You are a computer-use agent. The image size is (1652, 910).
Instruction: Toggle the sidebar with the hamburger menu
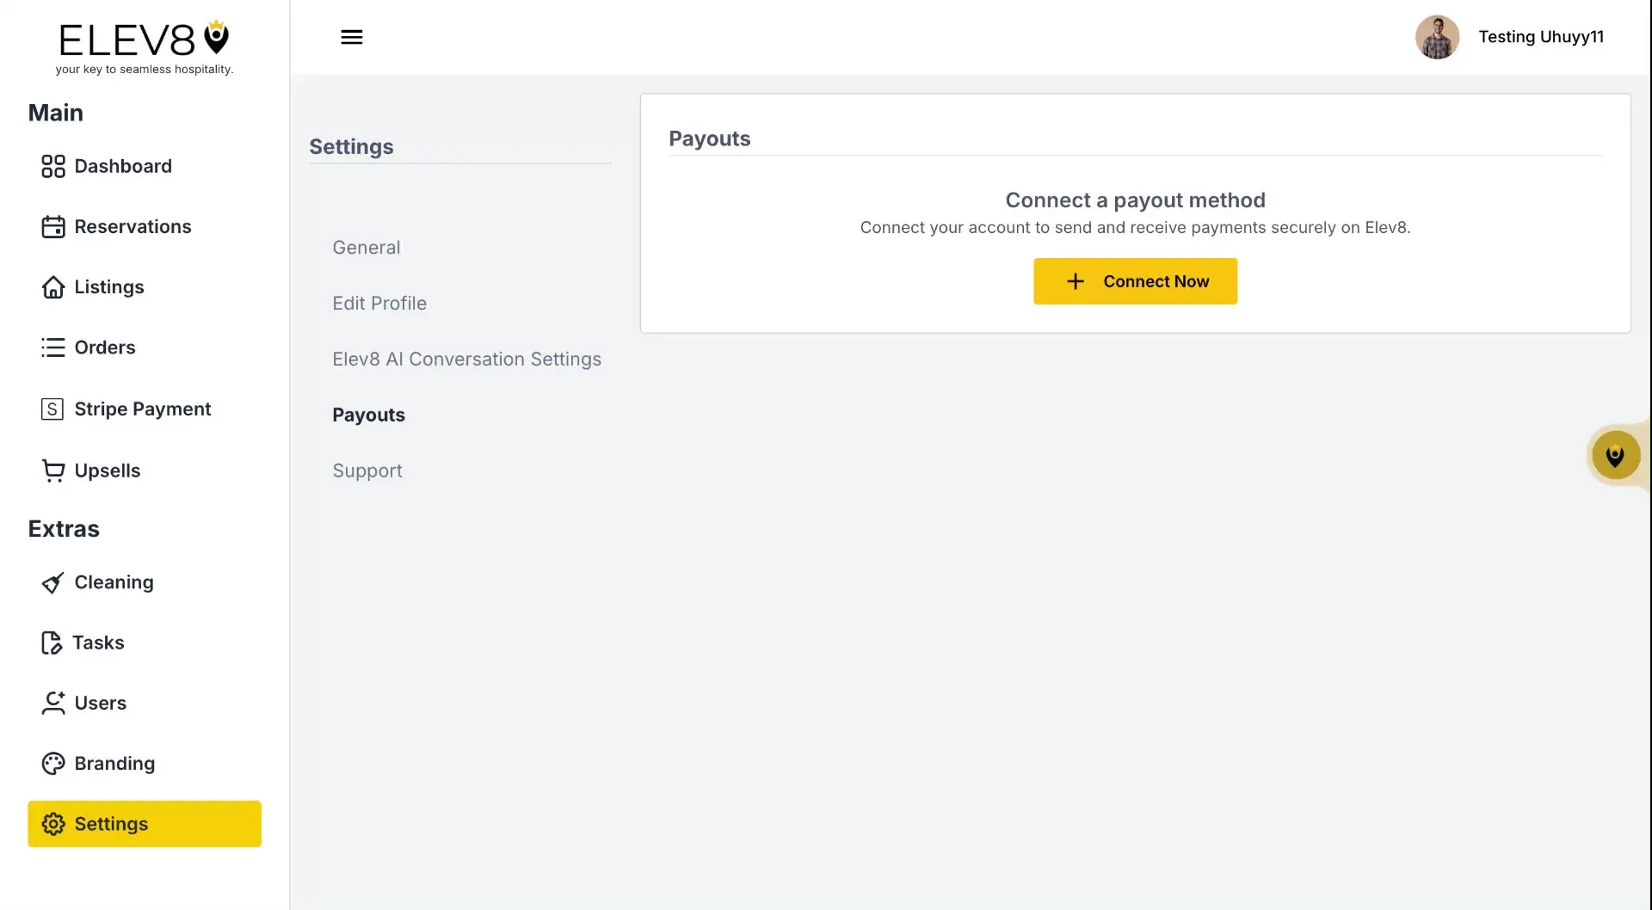pyautogui.click(x=351, y=36)
